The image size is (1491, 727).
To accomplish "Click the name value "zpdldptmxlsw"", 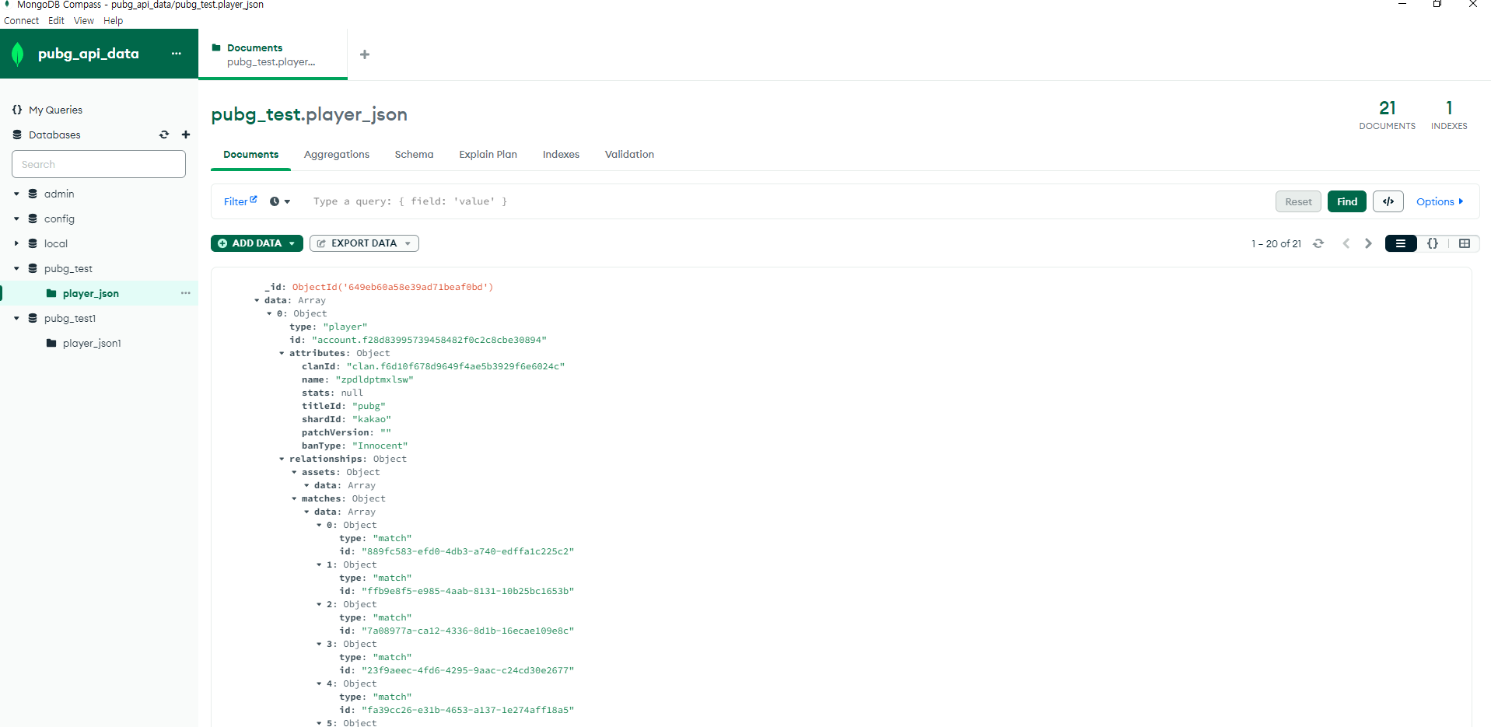I will click(x=374, y=379).
